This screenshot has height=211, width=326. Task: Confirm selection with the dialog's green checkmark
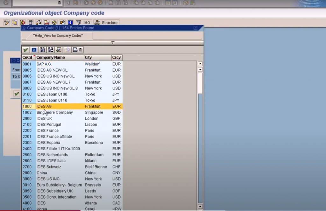tap(26, 50)
